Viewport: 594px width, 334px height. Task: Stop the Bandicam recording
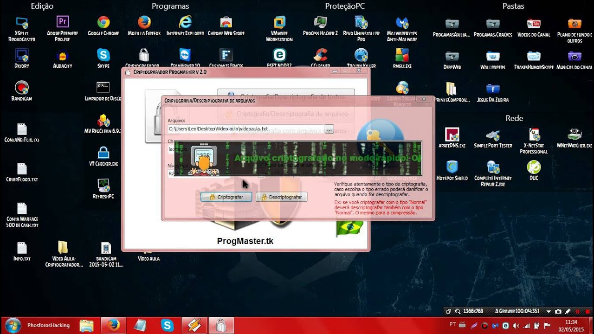[x=587, y=312]
